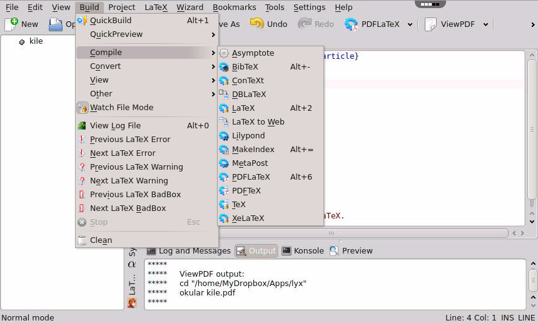This screenshot has width=538, height=323.
Task: Click Clean in the Build menu
Action: pos(147,240)
